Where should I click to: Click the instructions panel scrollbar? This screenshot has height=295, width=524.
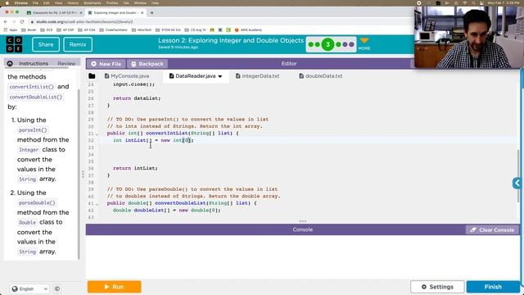(x=79, y=174)
